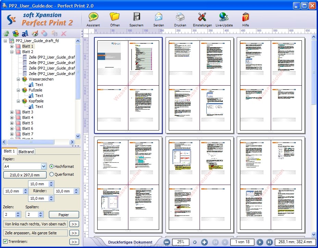
Task: Select Hochformat orientation
Action: coord(51,166)
